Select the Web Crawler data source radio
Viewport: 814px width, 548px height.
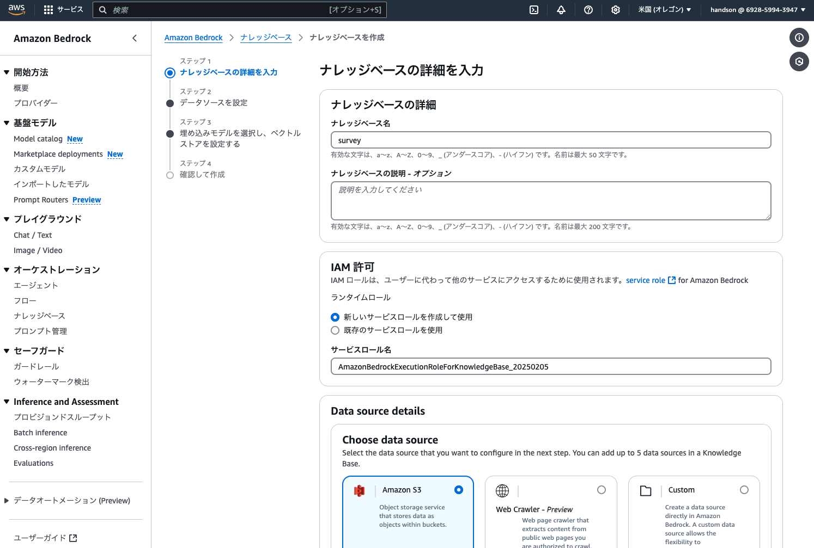click(x=602, y=490)
